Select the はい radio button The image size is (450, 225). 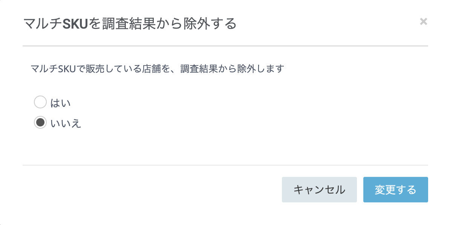(40, 102)
